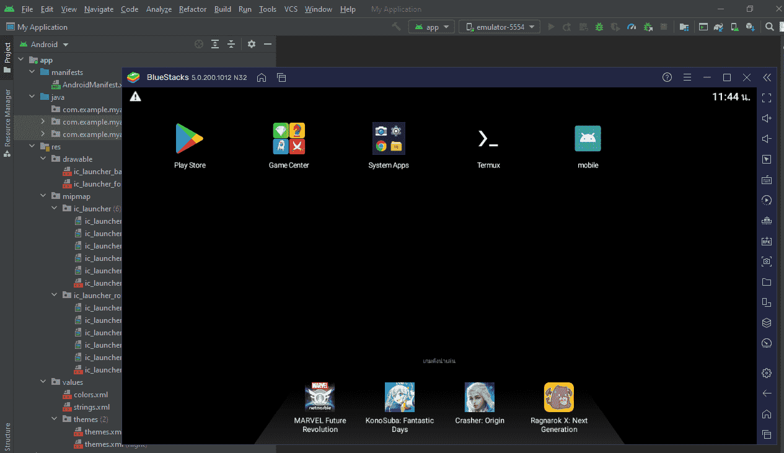Open Game Center app

[x=289, y=146]
